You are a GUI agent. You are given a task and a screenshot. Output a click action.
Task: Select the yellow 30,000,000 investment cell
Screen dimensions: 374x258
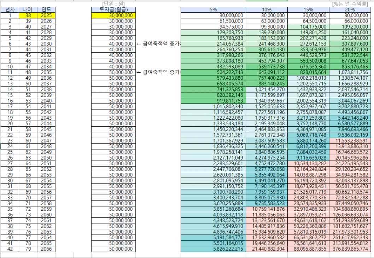coord(112,16)
